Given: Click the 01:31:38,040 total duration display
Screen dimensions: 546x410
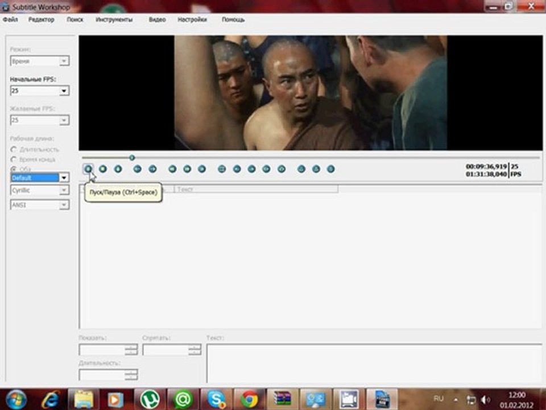Looking at the screenshot, I should (486, 174).
